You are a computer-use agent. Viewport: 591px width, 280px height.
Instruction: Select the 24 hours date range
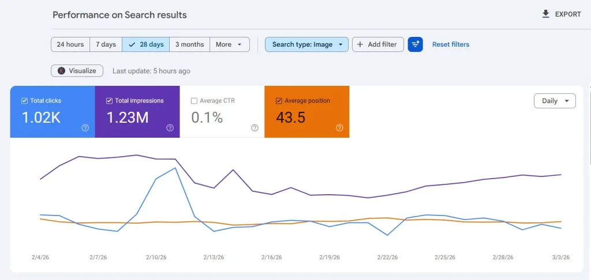(x=70, y=44)
